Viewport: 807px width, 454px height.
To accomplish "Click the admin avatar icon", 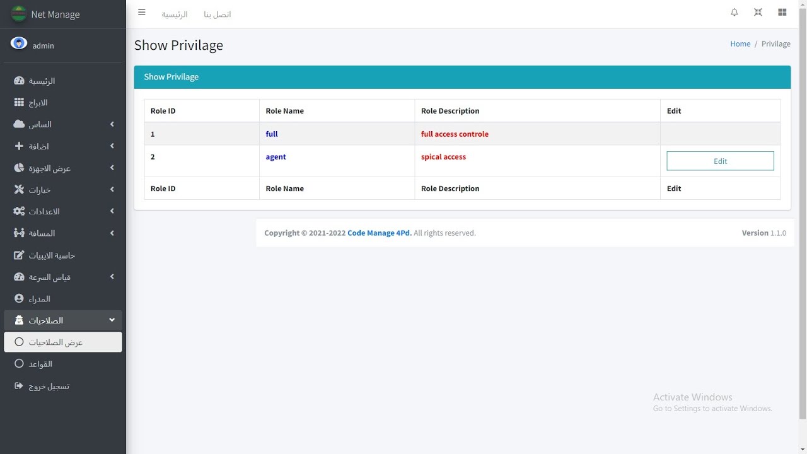I will tap(19, 44).
